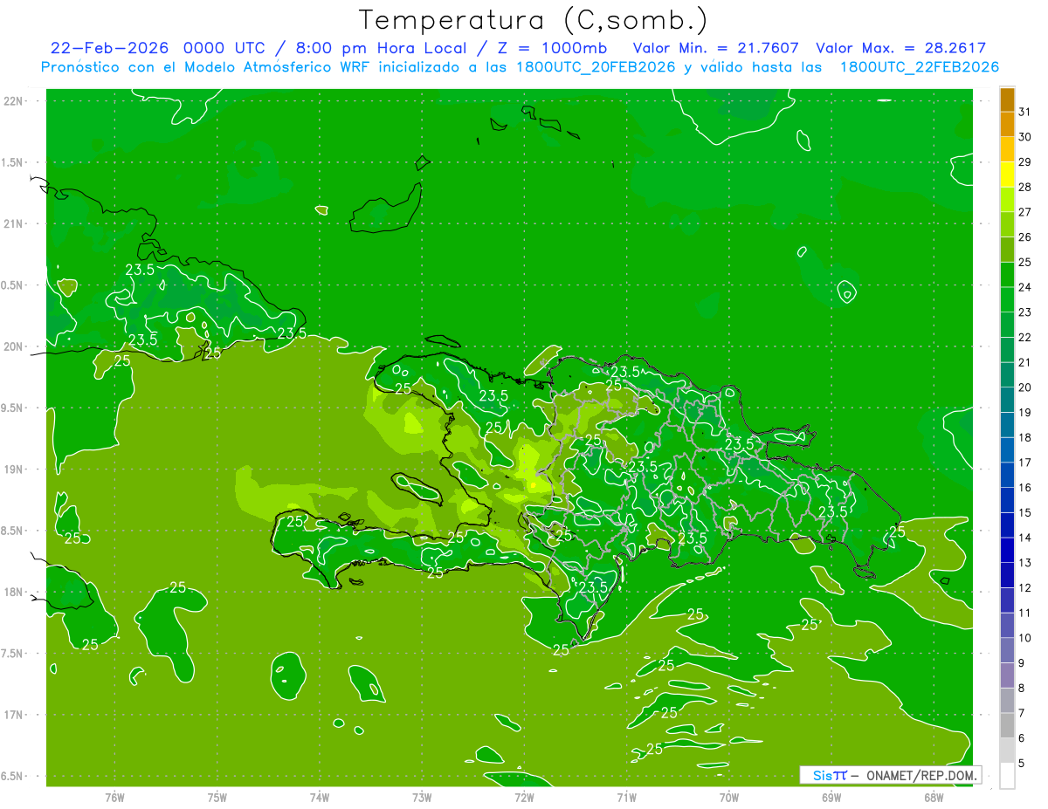Click the "17N" latitude axis label
The height and width of the screenshot is (809, 1048).
[12, 716]
